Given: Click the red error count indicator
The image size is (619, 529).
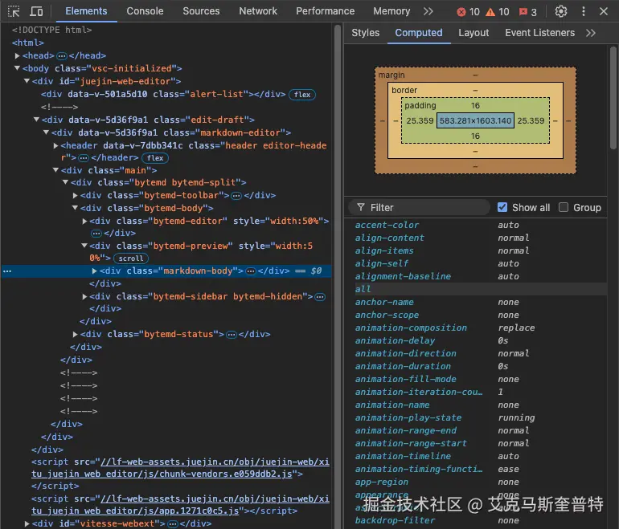Looking at the screenshot, I should click(468, 12).
